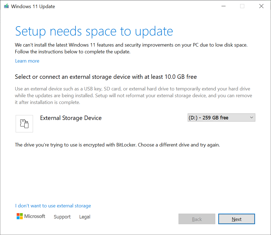Open the Legal link
This screenshot has height=235, width=271.
[85, 217]
